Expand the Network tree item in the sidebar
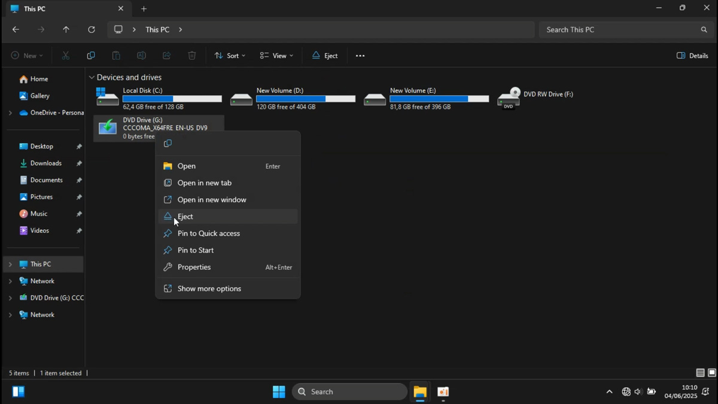 point(10,281)
